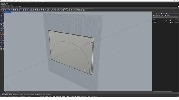Toggle the Point osnap checkbox
This screenshot has width=179, height=100.
[x=9, y=94]
